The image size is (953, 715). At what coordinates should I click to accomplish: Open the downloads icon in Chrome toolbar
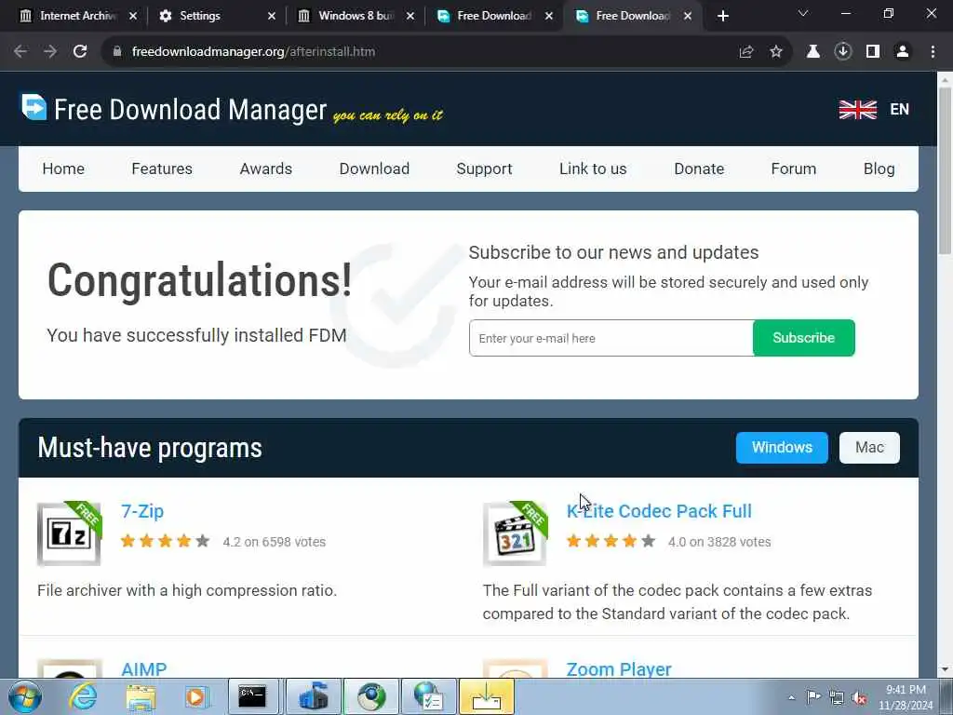[842, 52]
